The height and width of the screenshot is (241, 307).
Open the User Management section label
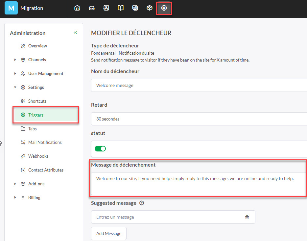pos(46,73)
